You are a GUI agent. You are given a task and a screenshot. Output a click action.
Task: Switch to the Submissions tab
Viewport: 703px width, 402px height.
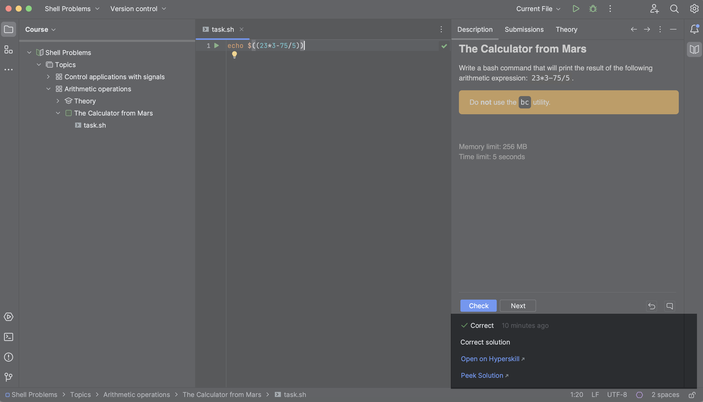click(x=524, y=29)
